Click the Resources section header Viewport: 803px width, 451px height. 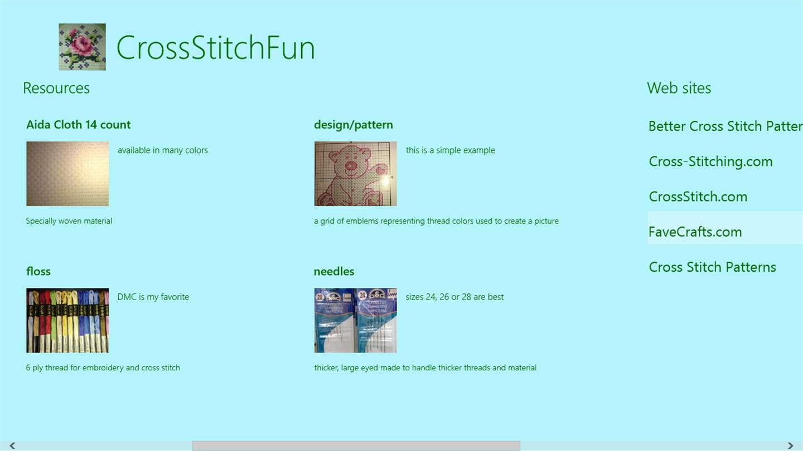point(56,88)
